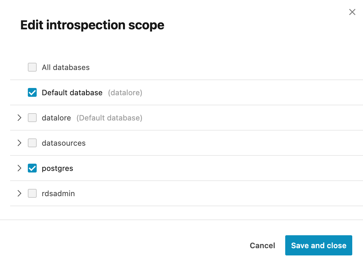Expand the postgres tree node
Screen dimensions: 363x263
tap(19, 168)
